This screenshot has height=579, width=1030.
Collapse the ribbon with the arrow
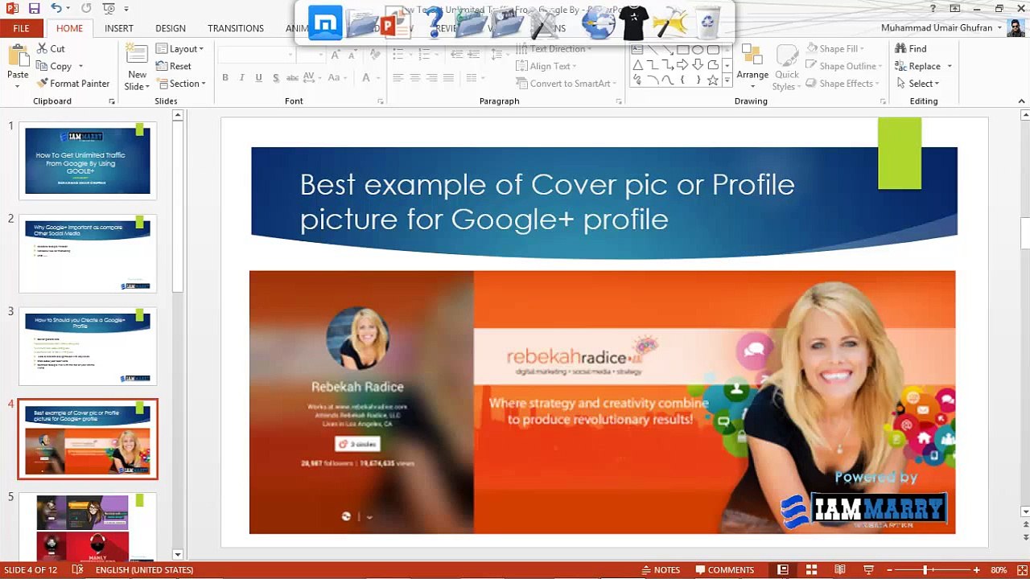[1022, 101]
